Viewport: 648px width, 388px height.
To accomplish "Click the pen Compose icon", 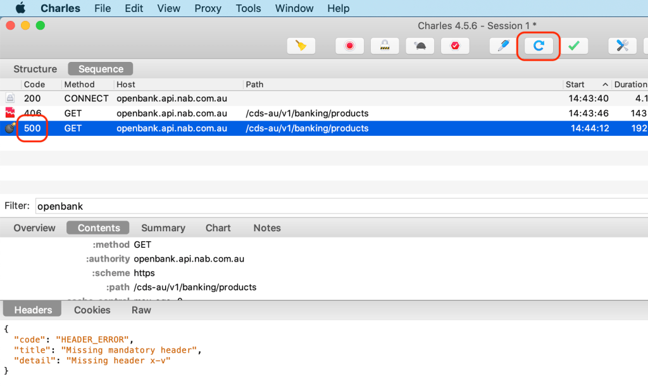I will coord(504,46).
